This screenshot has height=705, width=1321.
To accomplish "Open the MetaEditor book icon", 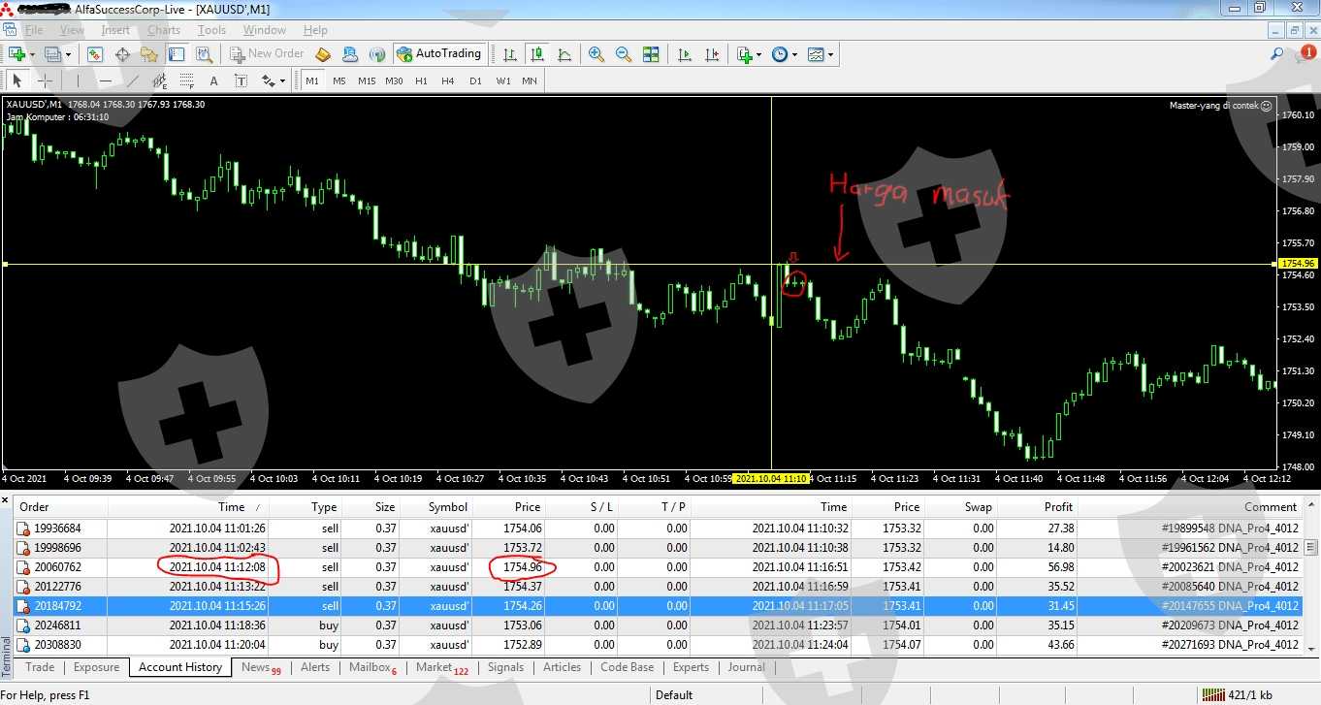I will click(323, 54).
